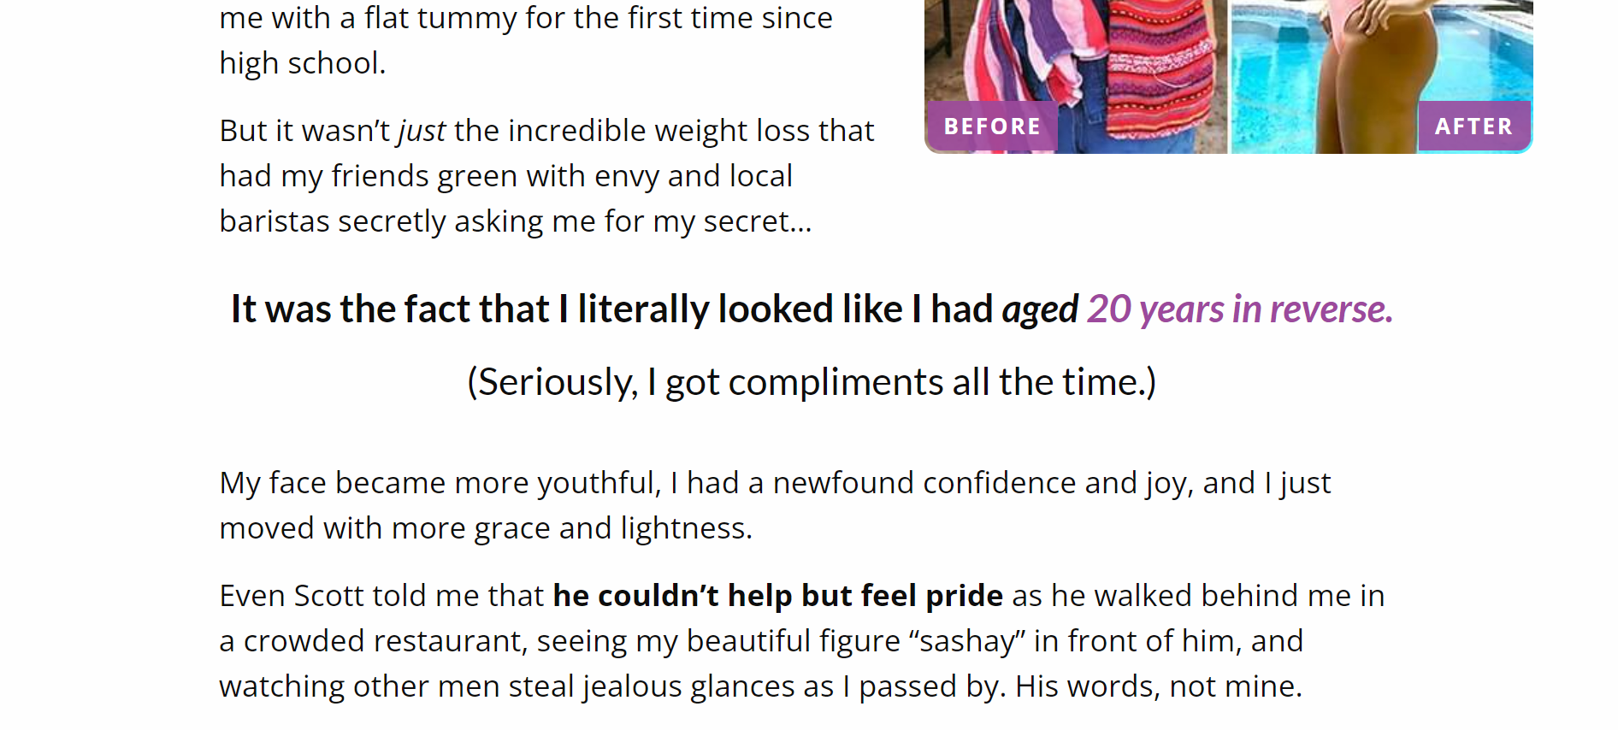Click the "moved with more grace and lightness." line
This screenshot has width=1618, height=736.
coord(486,528)
